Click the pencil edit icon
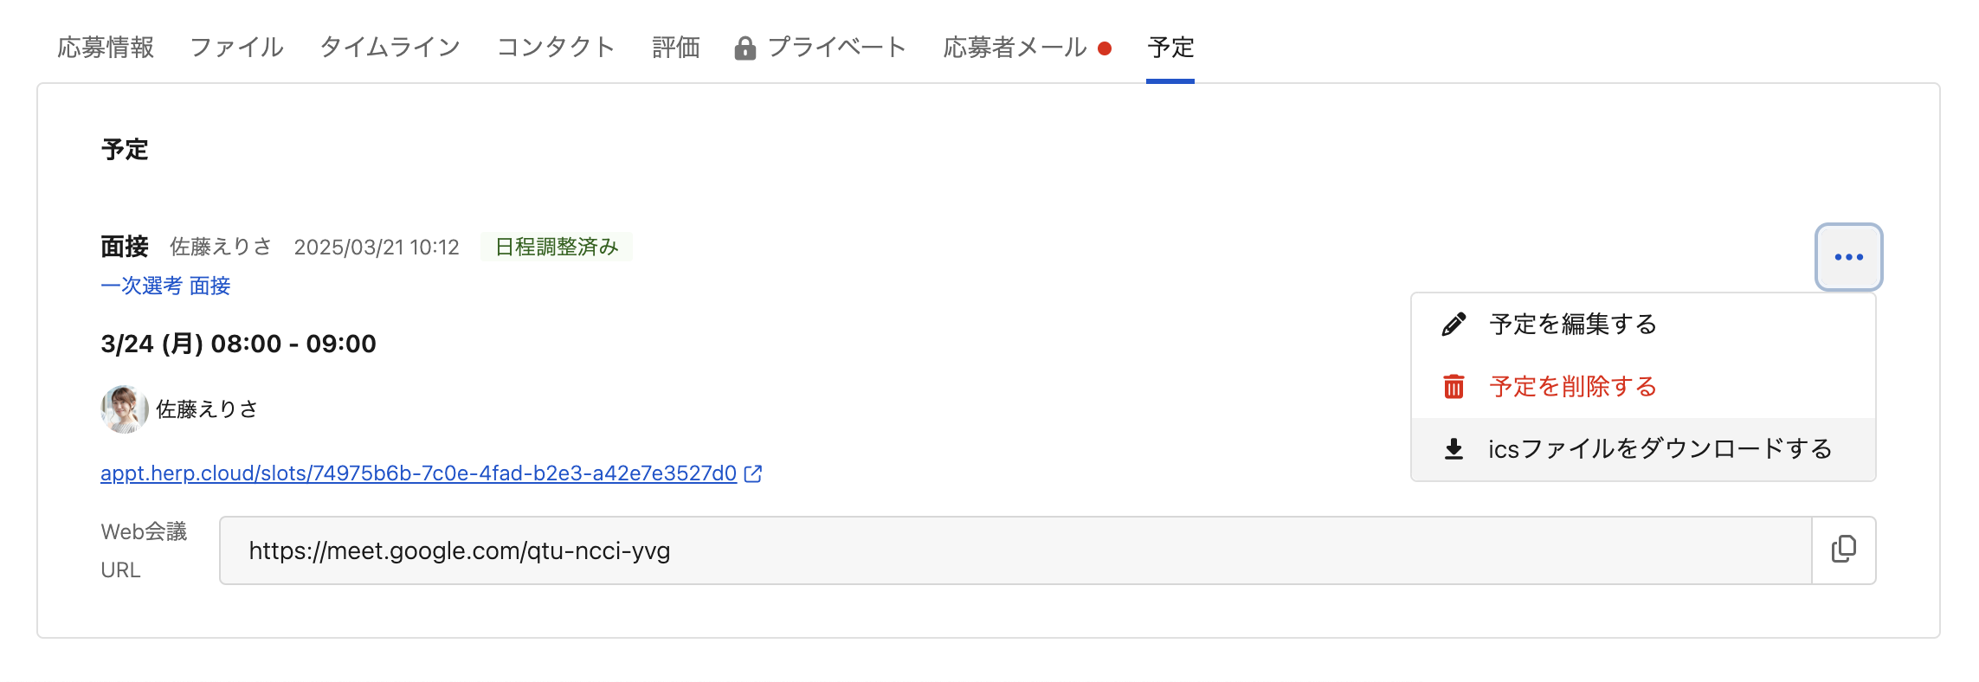The height and width of the screenshot is (682, 1979). pos(1454,325)
